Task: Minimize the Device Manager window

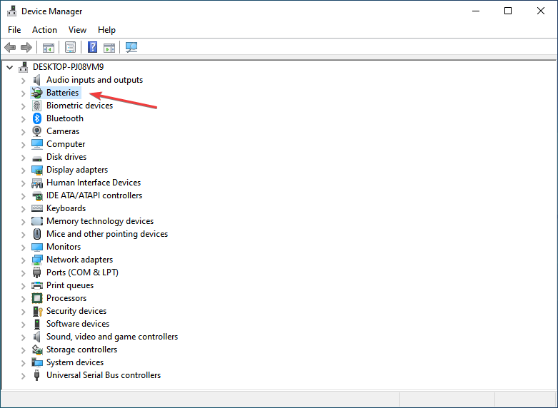Action: [x=476, y=11]
